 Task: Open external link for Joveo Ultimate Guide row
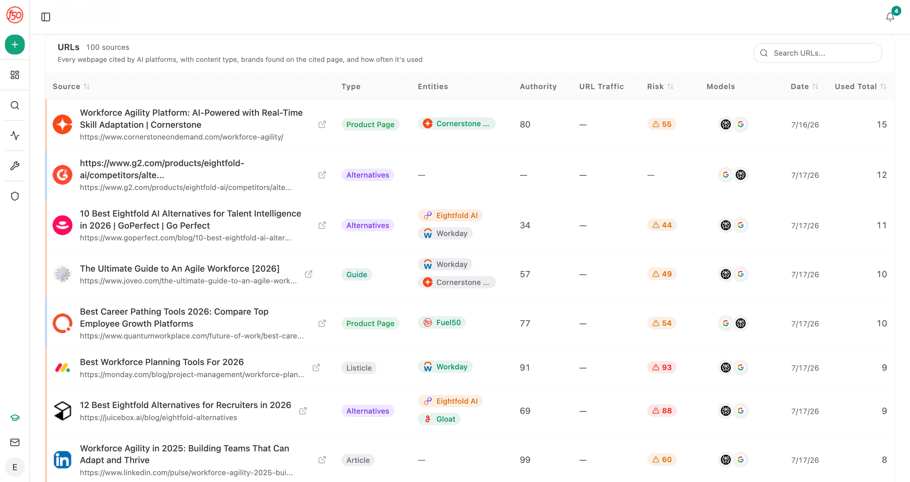[308, 274]
